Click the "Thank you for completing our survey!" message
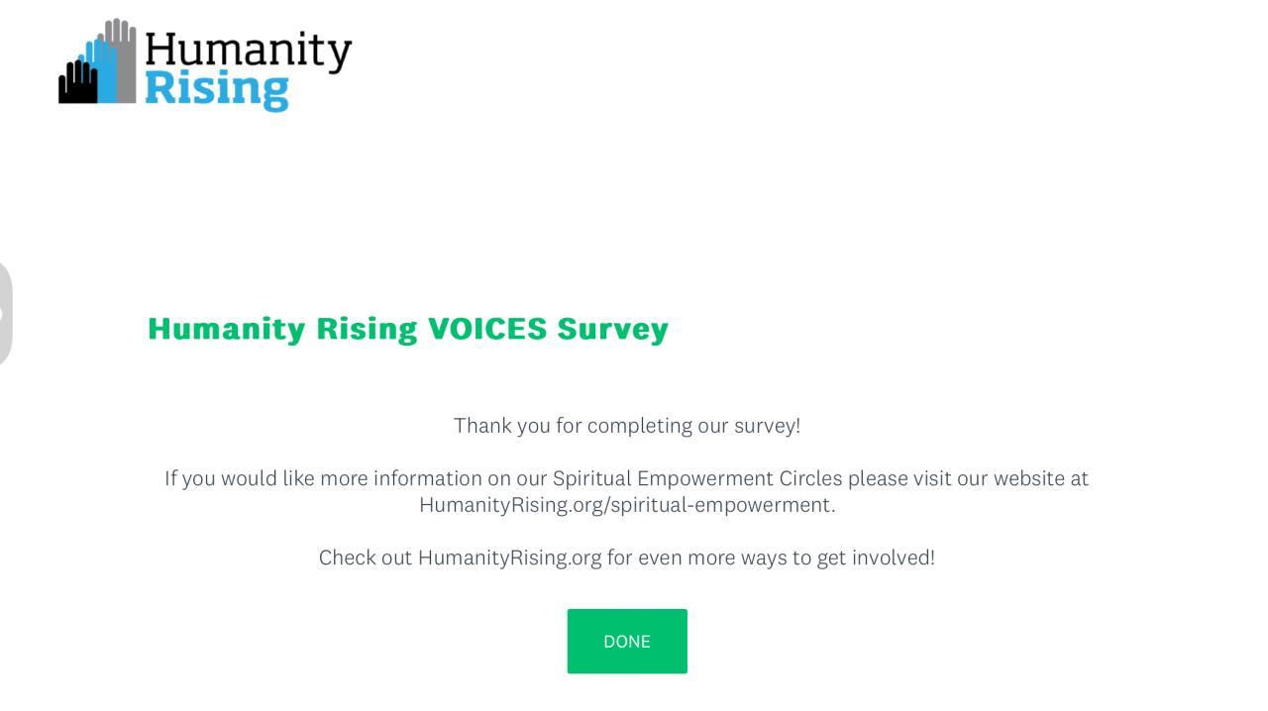This screenshot has width=1268, height=711. tap(626, 426)
